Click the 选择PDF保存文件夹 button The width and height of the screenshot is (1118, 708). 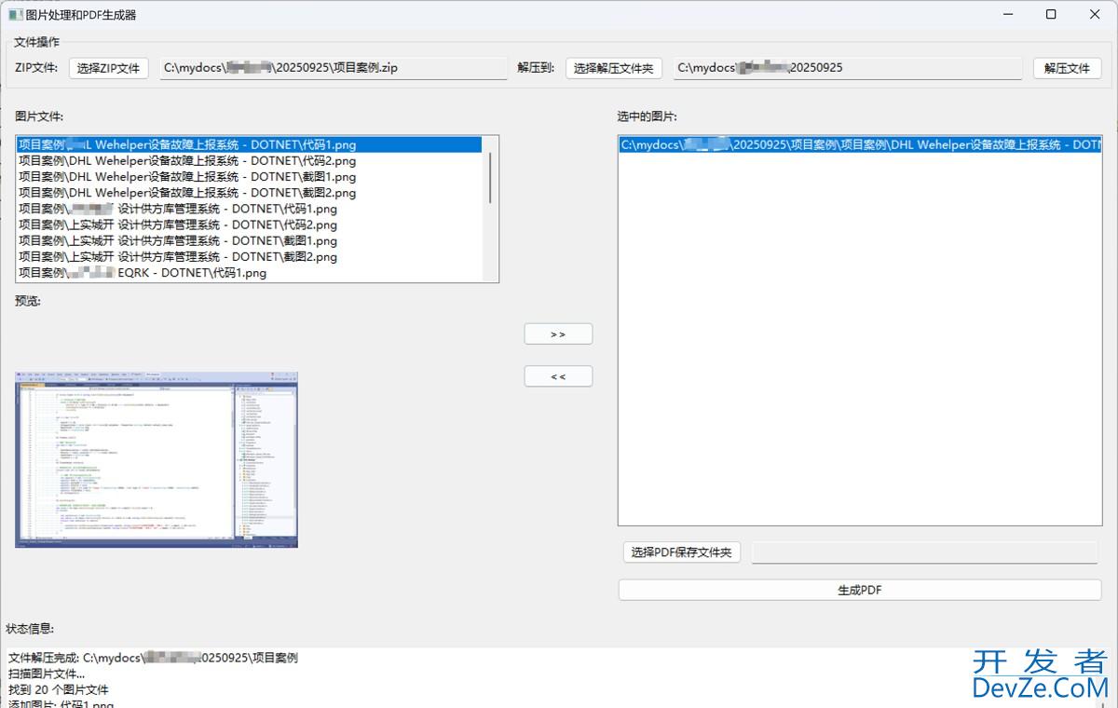(x=682, y=552)
